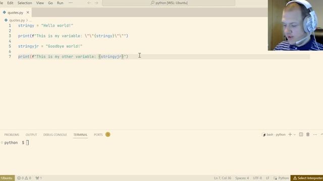The width and height of the screenshot is (323, 181).
Task: Open the Selection menu
Action: 25,3
